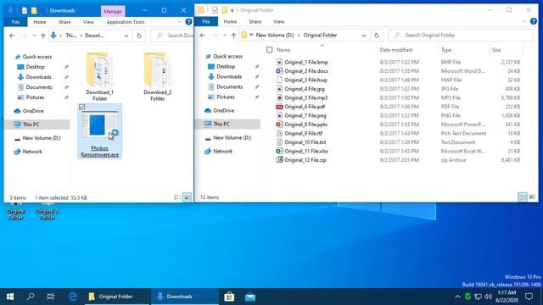Viewport: 543px width, 305px height.
Task: Open Download_2 Folder in Downloads window
Action: click(157, 76)
